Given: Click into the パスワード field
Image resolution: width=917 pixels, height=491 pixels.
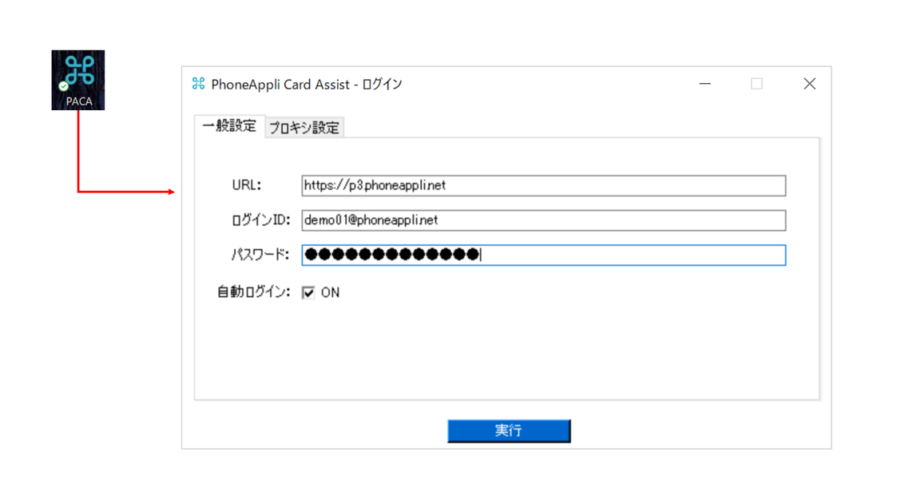Looking at the screenshot, I should 543,255.
